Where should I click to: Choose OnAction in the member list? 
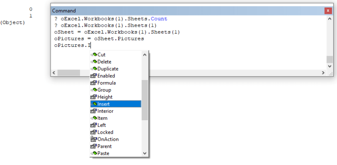pos(115,139)
